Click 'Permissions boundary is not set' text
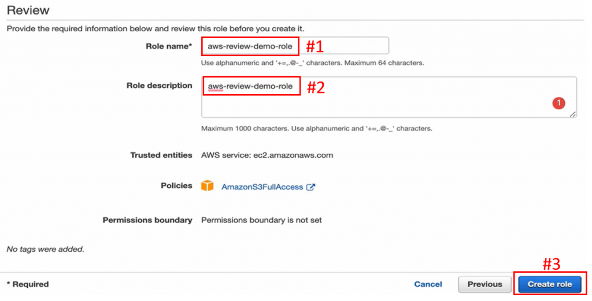 [x=261, y=220]
